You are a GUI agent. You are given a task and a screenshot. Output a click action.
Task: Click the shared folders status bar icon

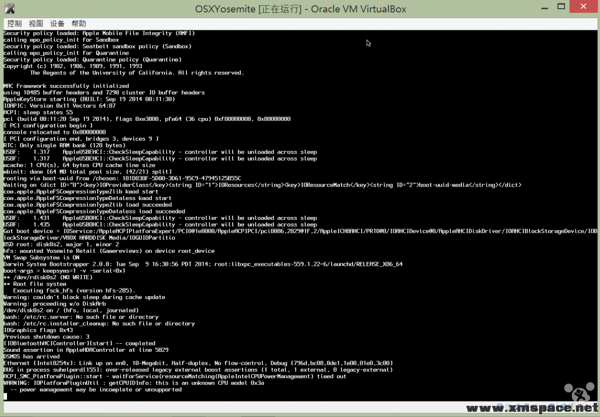536,406
